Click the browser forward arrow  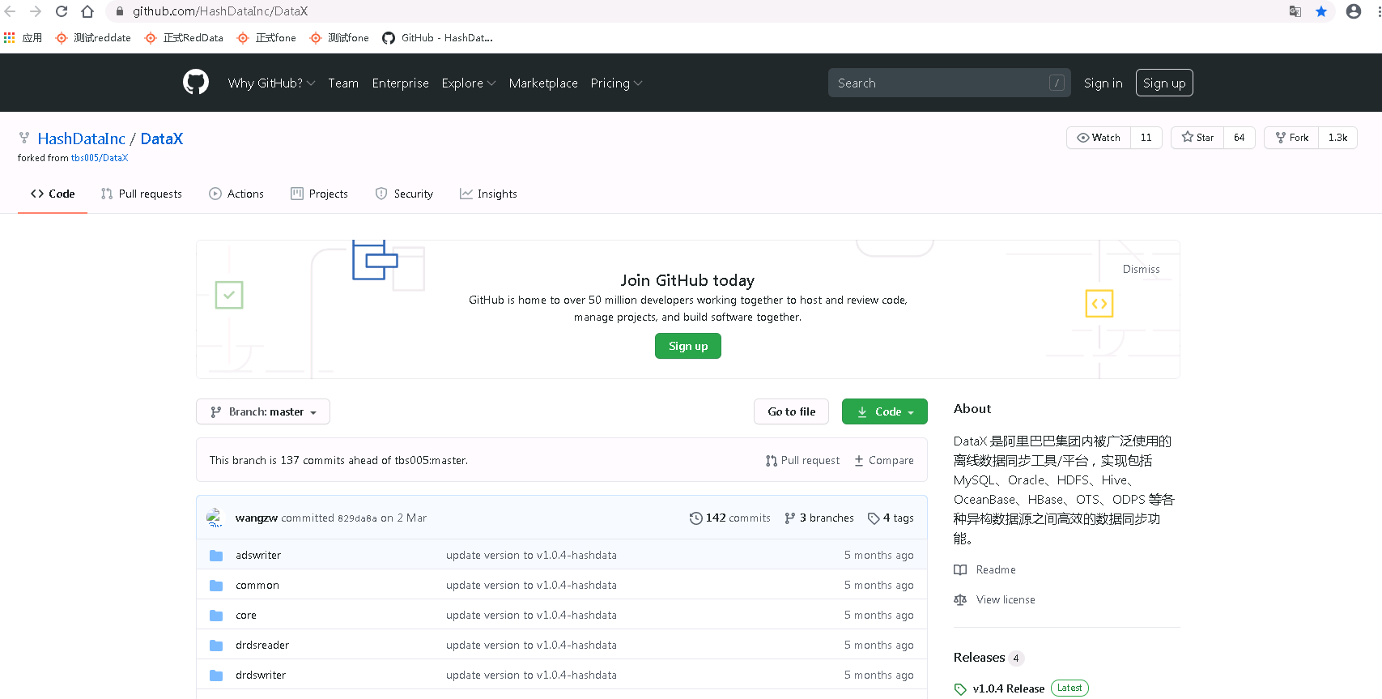click(x=36, y=11)
